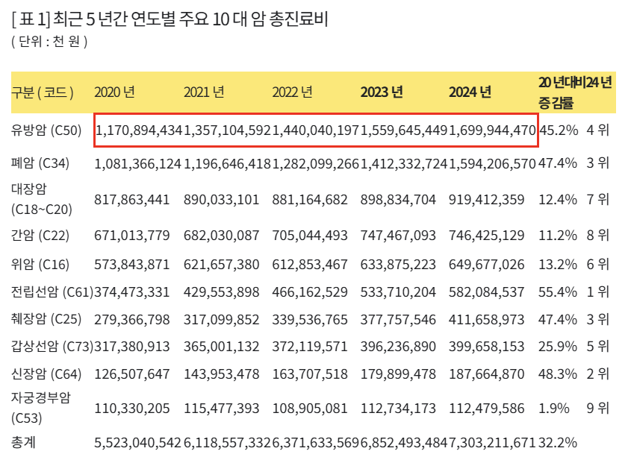
Task: Click the 구분 (코드) header cell
Action: [41, 90]
